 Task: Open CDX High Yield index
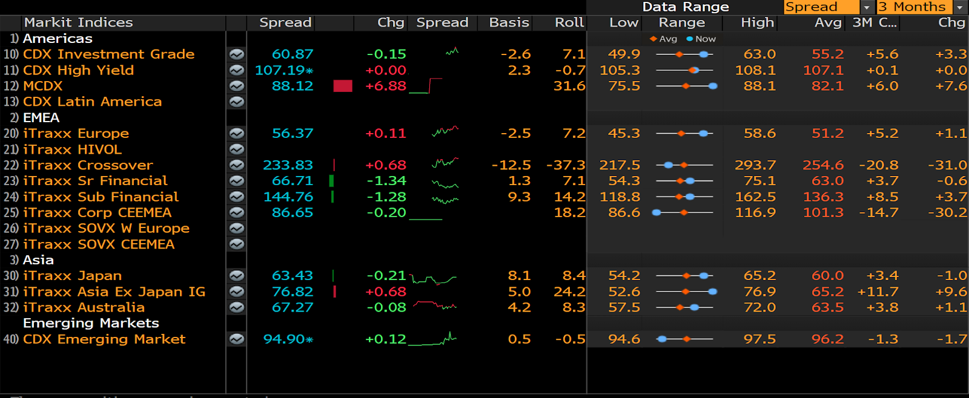(x=78, y=70)
